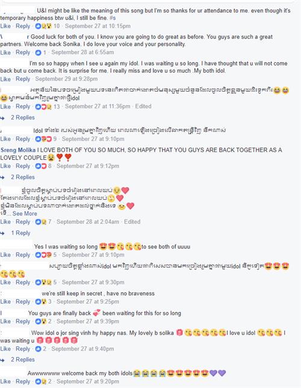
Task: Open Sreng Molika's profile
Action: [18, 150]
